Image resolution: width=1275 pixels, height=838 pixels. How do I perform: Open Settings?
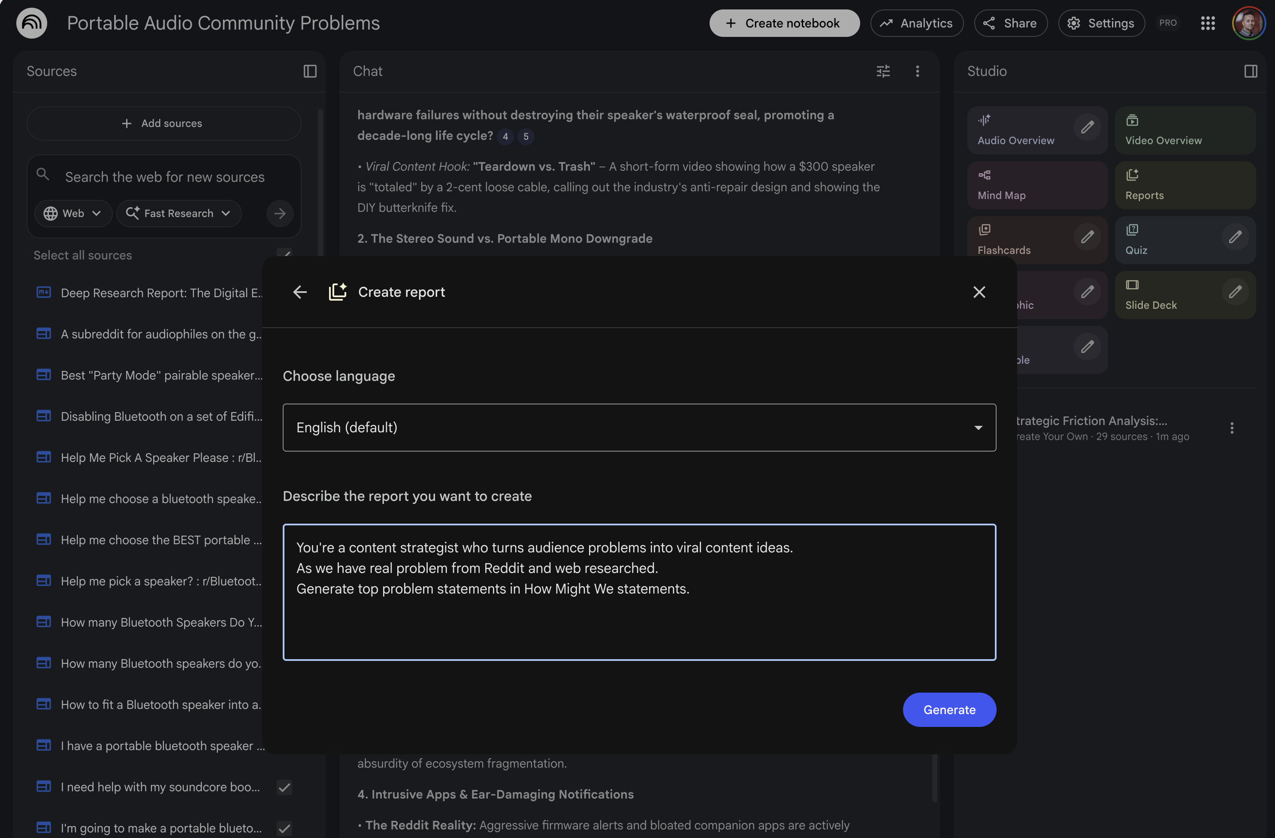1101,23
